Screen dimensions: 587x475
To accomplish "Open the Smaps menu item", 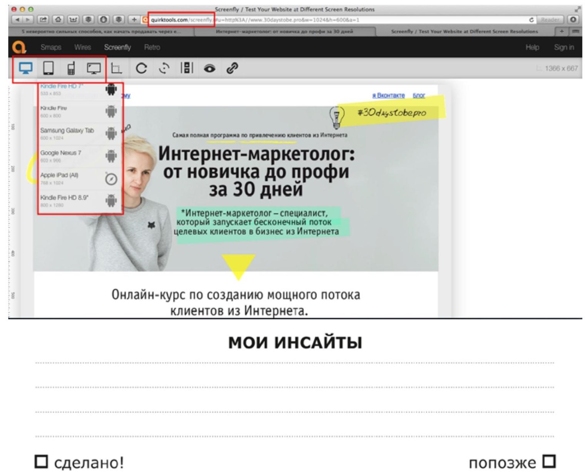I will (51, 47).
